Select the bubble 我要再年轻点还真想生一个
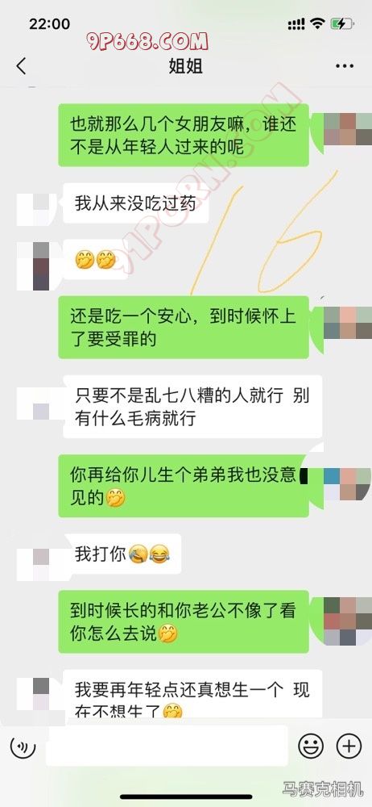This screenshot has height=807, width=372. [192, 694]
